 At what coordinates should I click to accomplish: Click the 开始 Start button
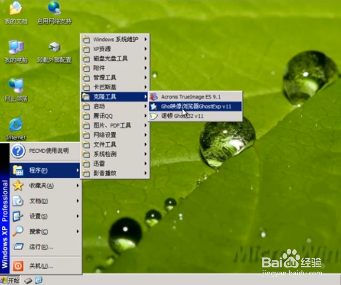10,281
